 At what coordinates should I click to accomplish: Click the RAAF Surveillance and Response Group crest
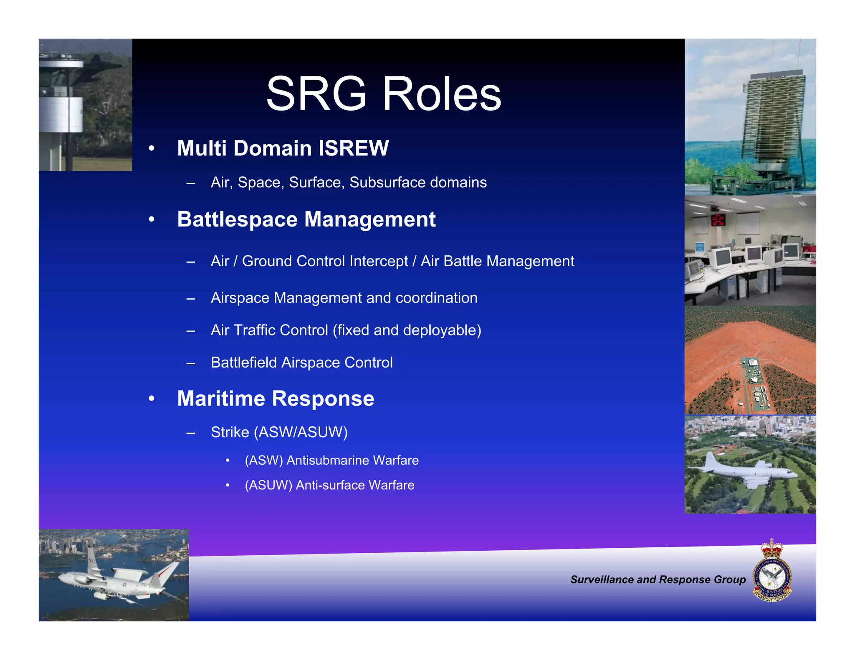[x=772, y=570]
